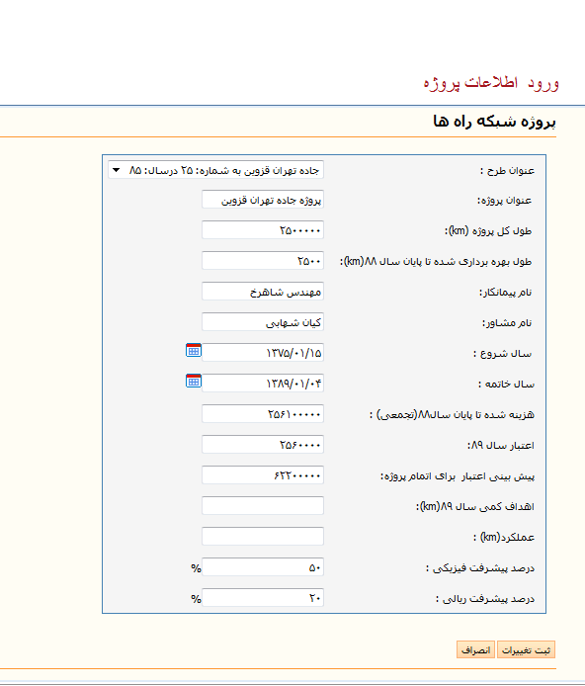This screenshot has width=585, height=686.
Task: Click the ثبت تغییرات button
Action: 526,650
